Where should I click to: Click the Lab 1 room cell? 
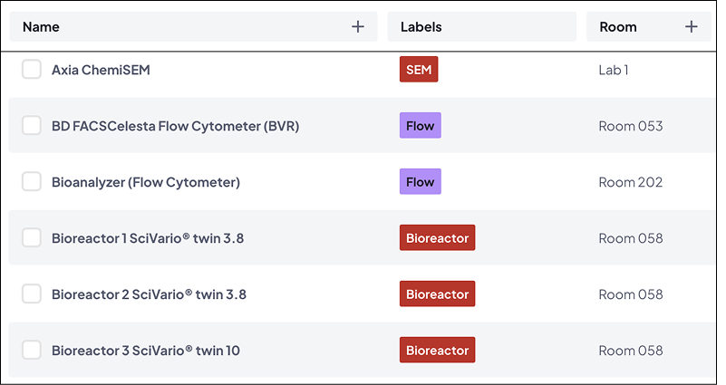coord(614,70)
